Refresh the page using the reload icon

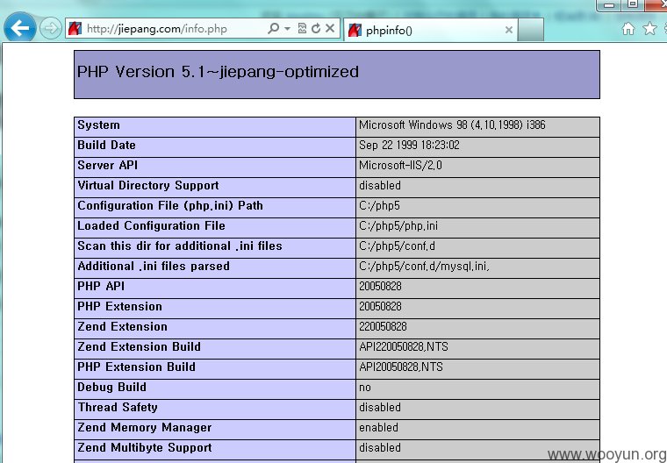(316, 28)
